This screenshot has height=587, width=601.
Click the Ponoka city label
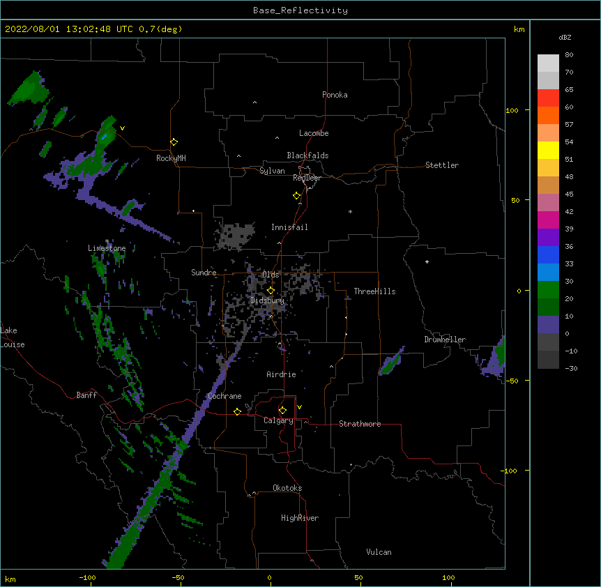coord(335,95)
